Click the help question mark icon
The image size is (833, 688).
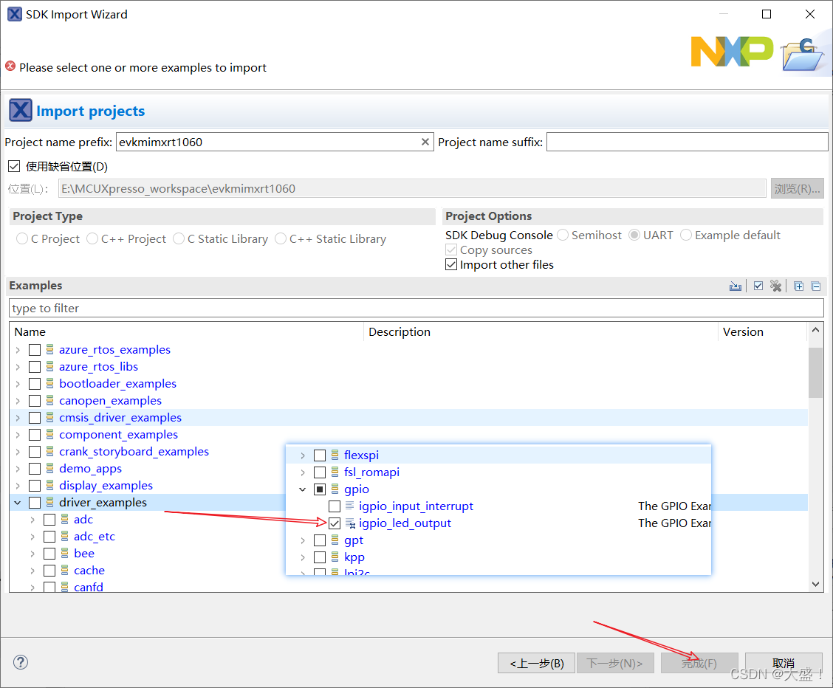click(x=21, y=662)
